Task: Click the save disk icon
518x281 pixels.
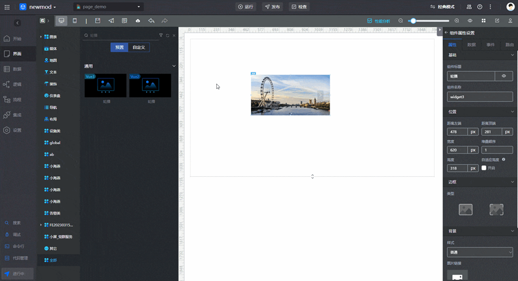Action: click(98, 21)
